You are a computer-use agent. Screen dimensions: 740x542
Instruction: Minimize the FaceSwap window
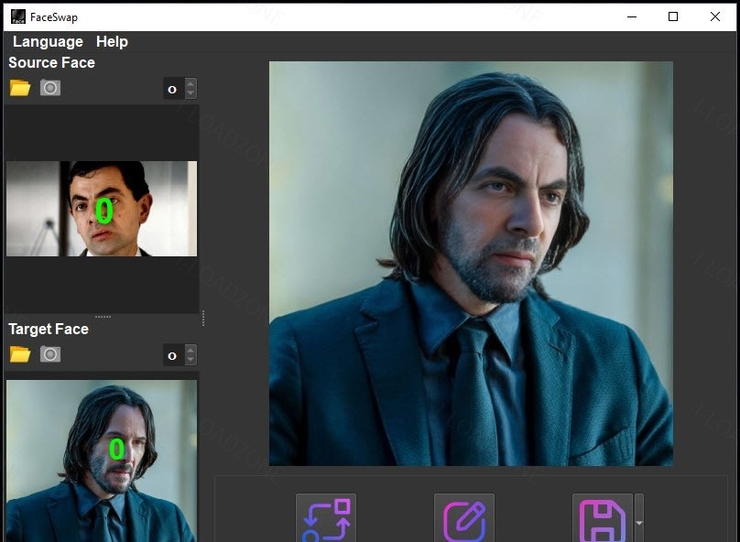point(632,16)
